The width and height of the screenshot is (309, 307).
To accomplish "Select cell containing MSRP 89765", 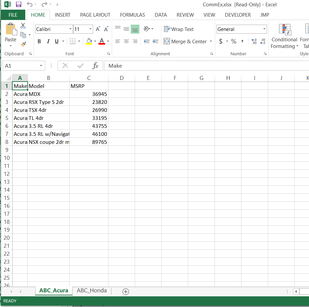I will point(89,142).
